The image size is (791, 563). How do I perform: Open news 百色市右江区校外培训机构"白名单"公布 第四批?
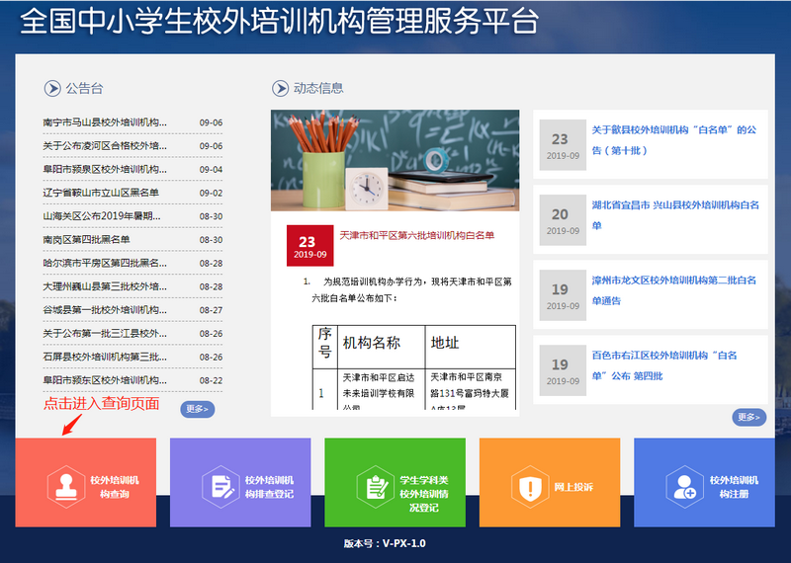[x=664, y=365]
